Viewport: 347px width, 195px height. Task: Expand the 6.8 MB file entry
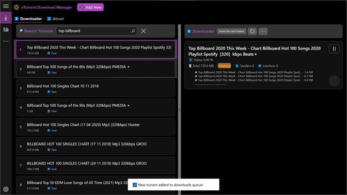[x=254, y=80]
